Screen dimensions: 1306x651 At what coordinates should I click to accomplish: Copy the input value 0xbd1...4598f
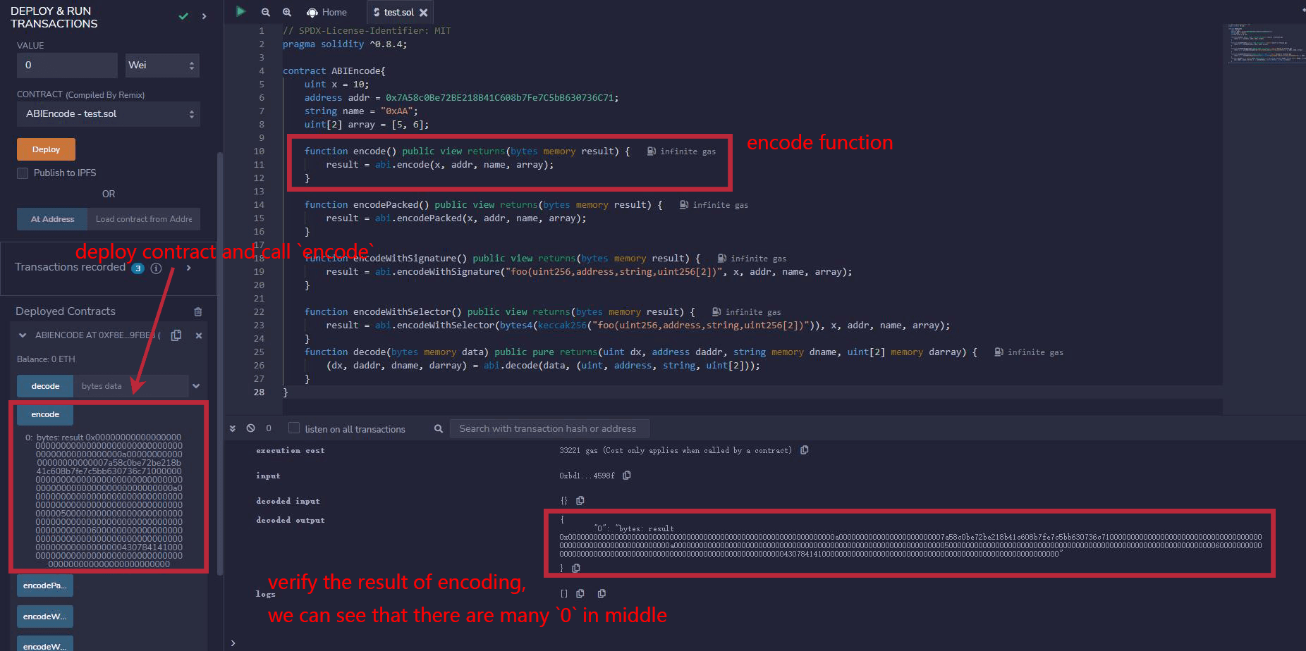pos(627,476)
